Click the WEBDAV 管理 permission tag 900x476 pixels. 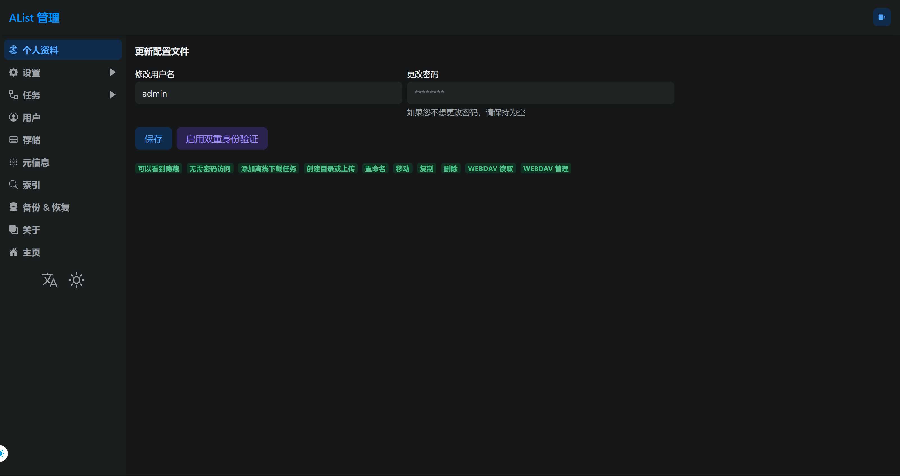click(x=545, y=168)
